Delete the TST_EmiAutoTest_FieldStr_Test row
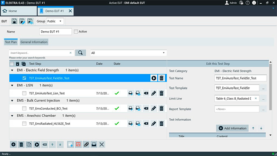This screenshot has width=277, height=156. 161,78
